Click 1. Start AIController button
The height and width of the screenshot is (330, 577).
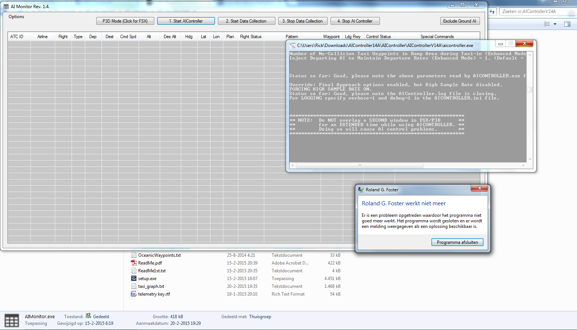pos(186,21)
